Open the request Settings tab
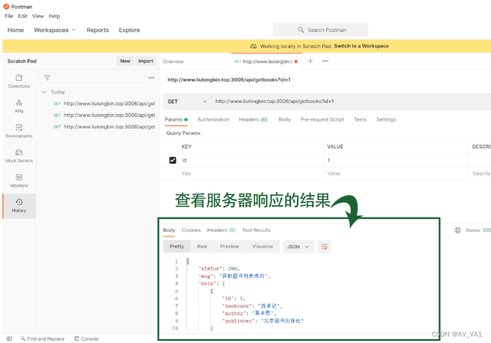 click(x=386, y=119)
